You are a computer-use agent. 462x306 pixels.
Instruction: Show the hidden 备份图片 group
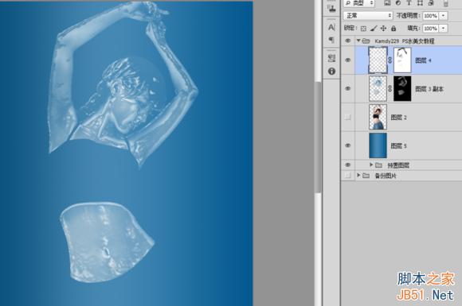(347, 176)
